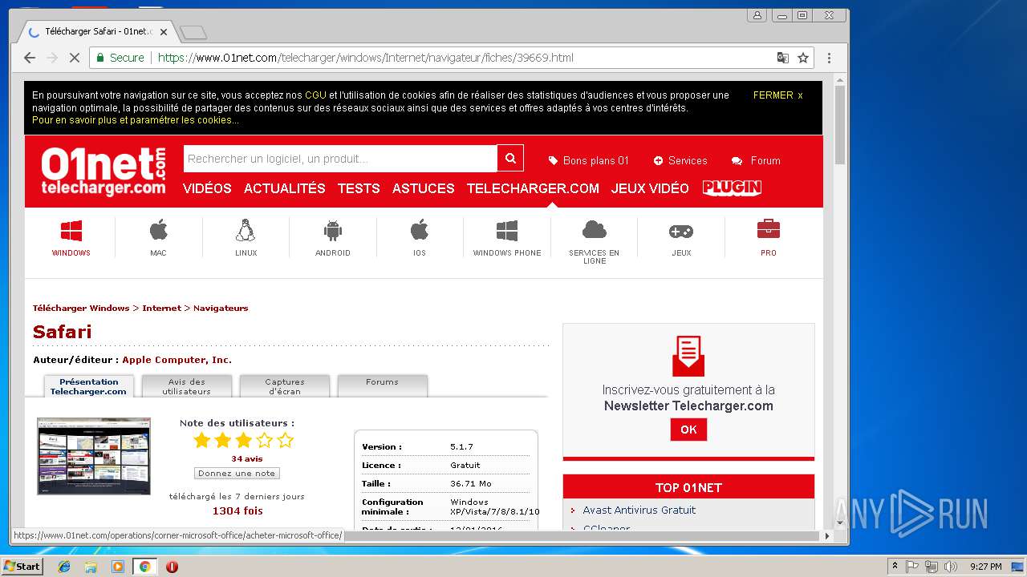Viewport: 1027px width, 577px height.
Task: Open file explorer from taskbar
Action: point(91,567)
